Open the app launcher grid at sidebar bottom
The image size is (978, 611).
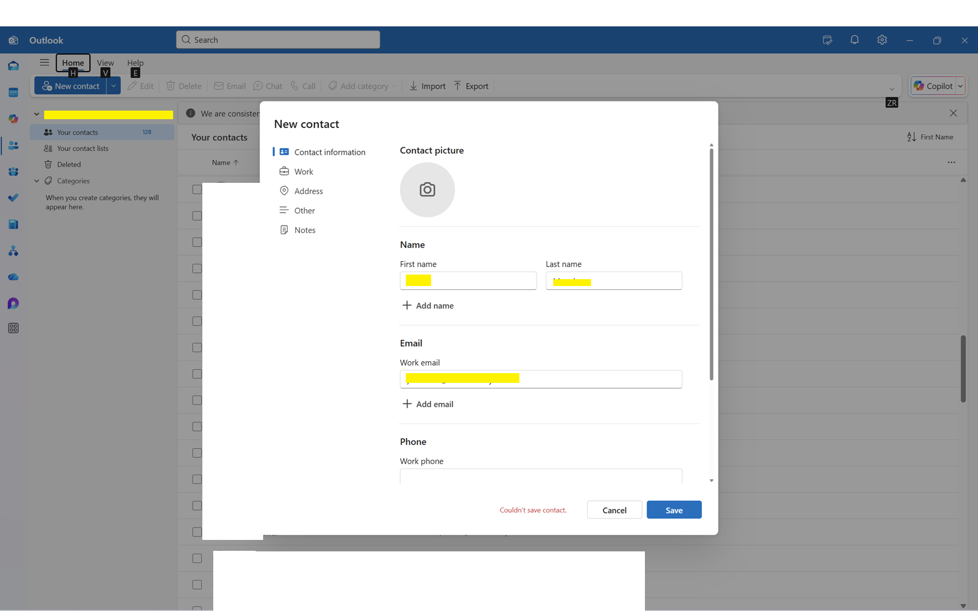13,328
